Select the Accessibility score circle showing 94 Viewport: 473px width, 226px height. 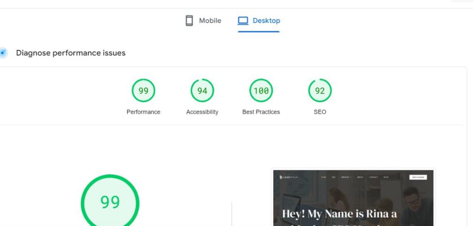click(202, 91)
